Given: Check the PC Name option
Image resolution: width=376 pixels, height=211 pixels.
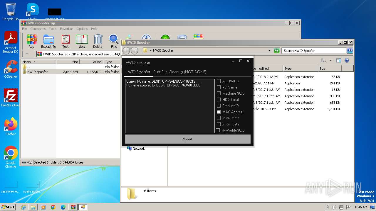Looking at the screenshot, I should coord(219,87).
